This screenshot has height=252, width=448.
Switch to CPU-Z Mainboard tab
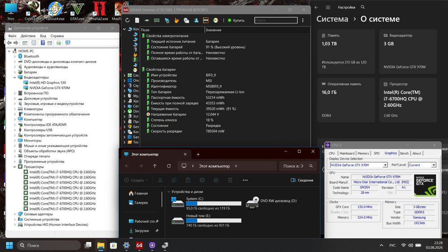[347, 153]
